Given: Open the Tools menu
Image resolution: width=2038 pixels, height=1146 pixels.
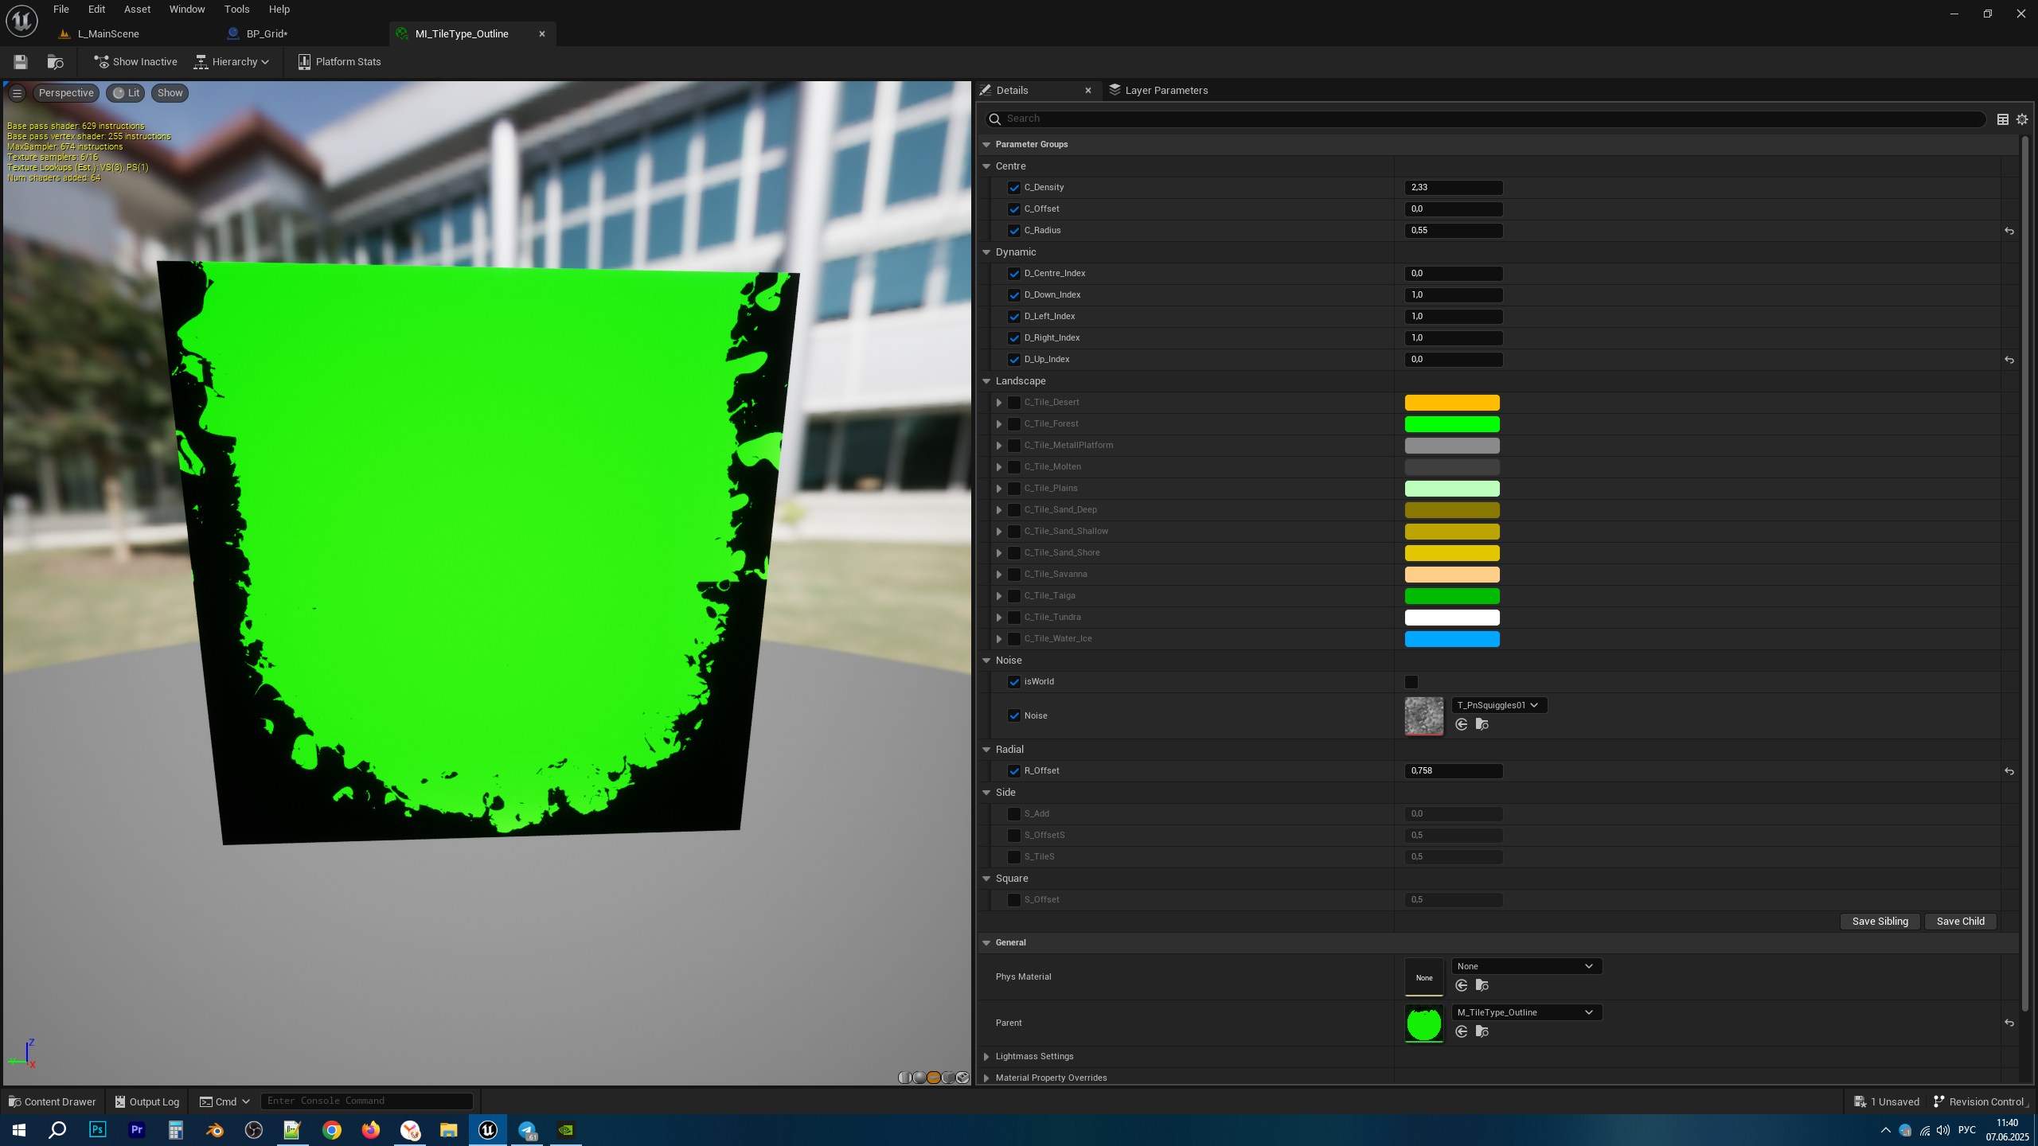Looking at the screenshot, I should coord(236,10).
